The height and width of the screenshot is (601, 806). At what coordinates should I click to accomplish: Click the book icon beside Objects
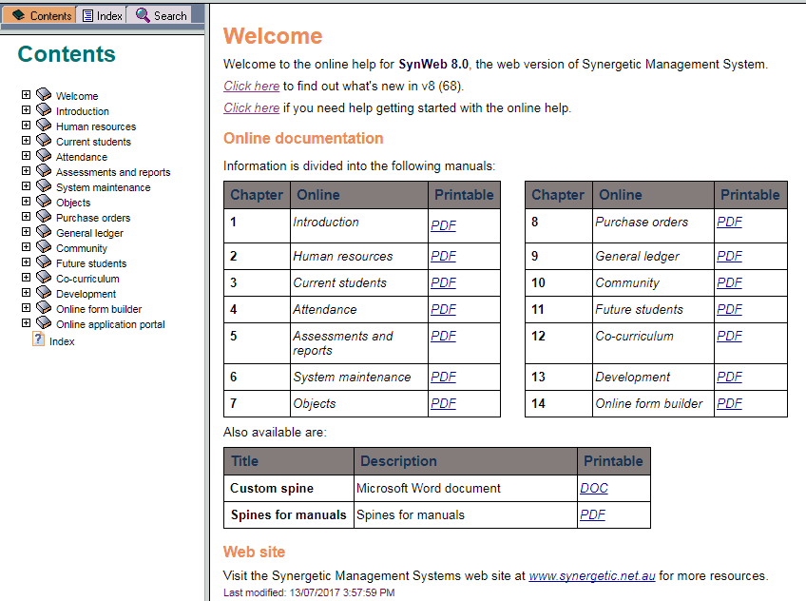point(44,201)
